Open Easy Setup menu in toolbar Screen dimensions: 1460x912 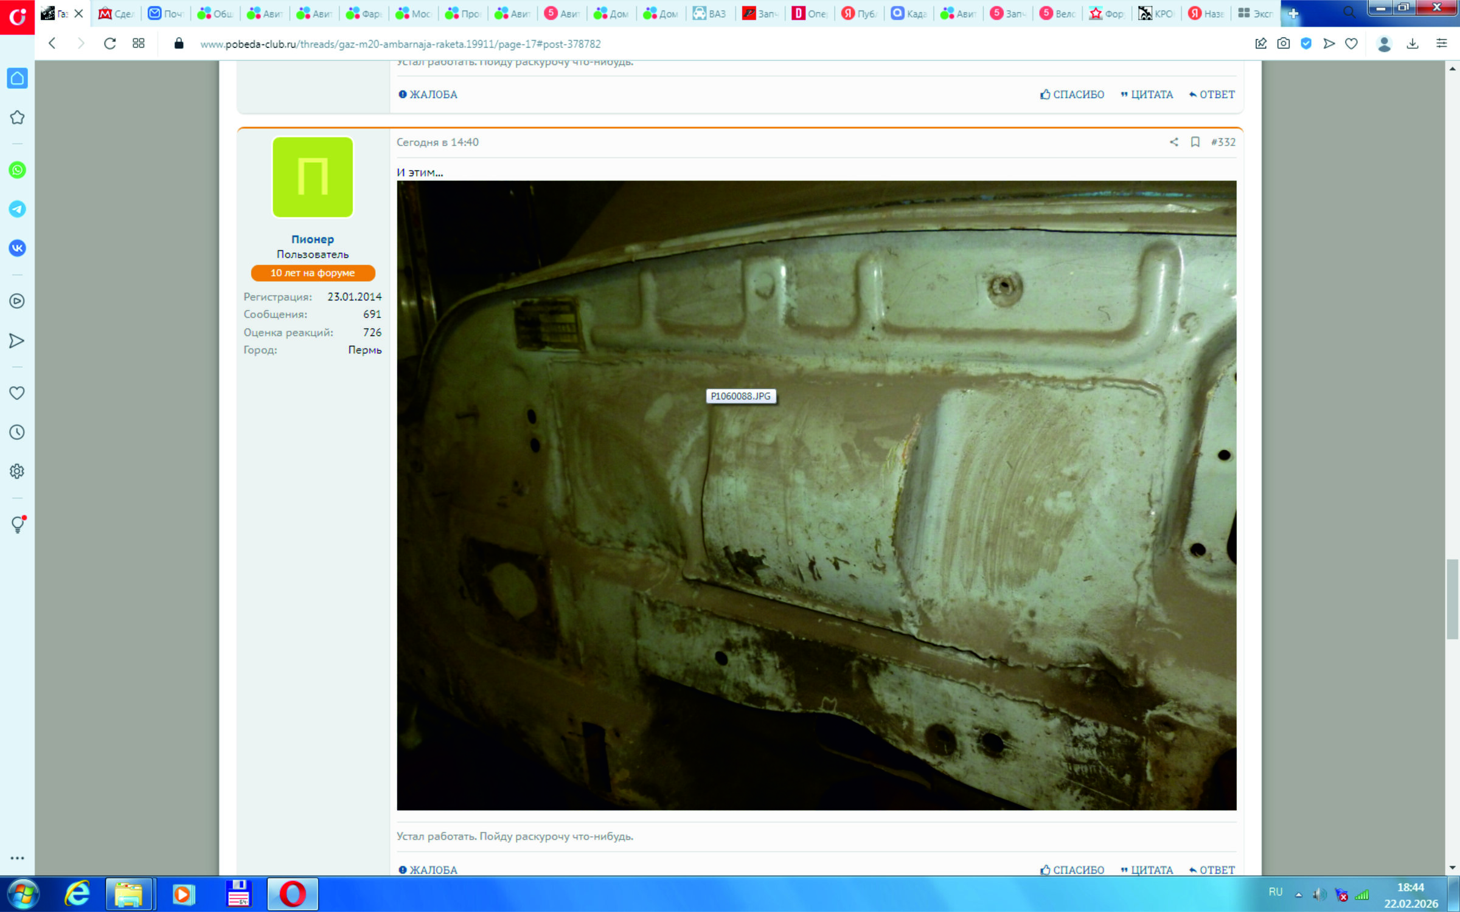1441,44
